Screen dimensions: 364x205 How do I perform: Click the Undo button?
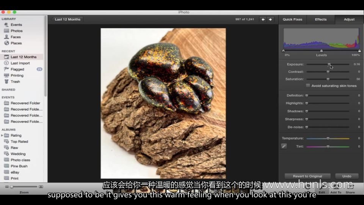(x=347, y=176)
